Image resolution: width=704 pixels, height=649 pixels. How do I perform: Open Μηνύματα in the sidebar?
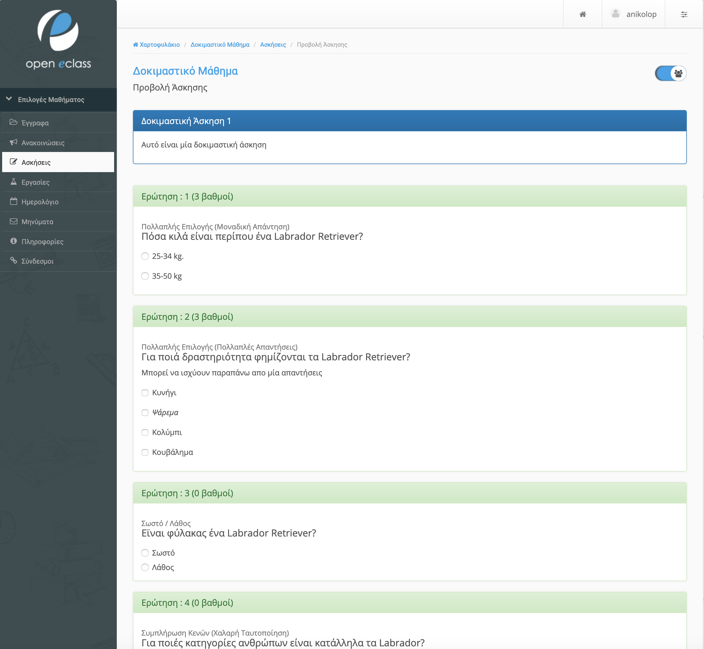click(58, 222)
